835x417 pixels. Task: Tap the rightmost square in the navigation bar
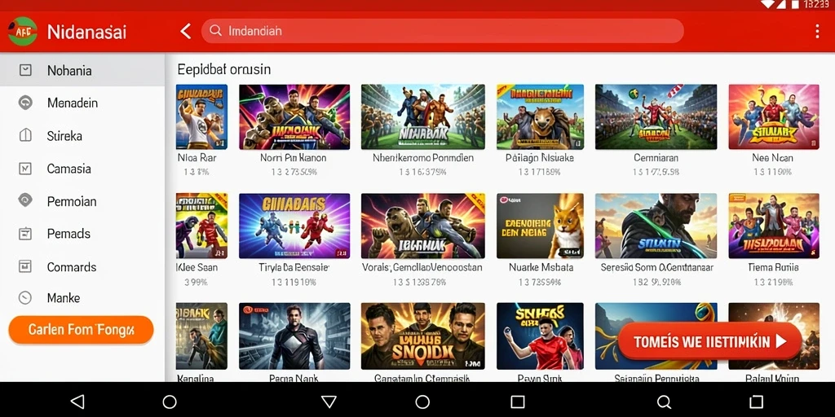pos(756,402)
